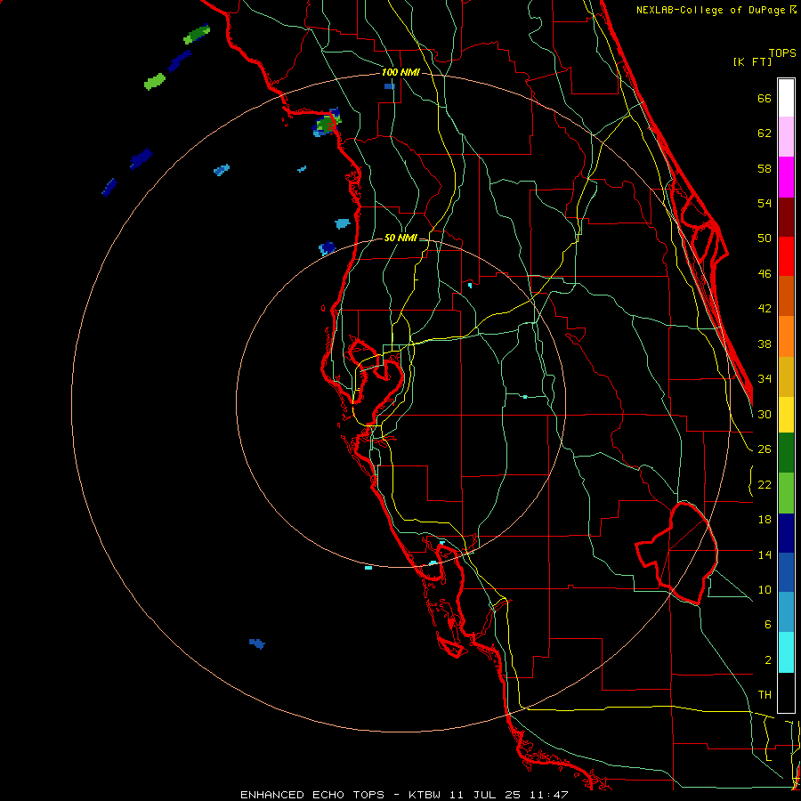This screenshot has width=801, height=801.
Task: Pick the cyan legend swatch above TH
Action: pyautogui.click(x=786, y=653)
